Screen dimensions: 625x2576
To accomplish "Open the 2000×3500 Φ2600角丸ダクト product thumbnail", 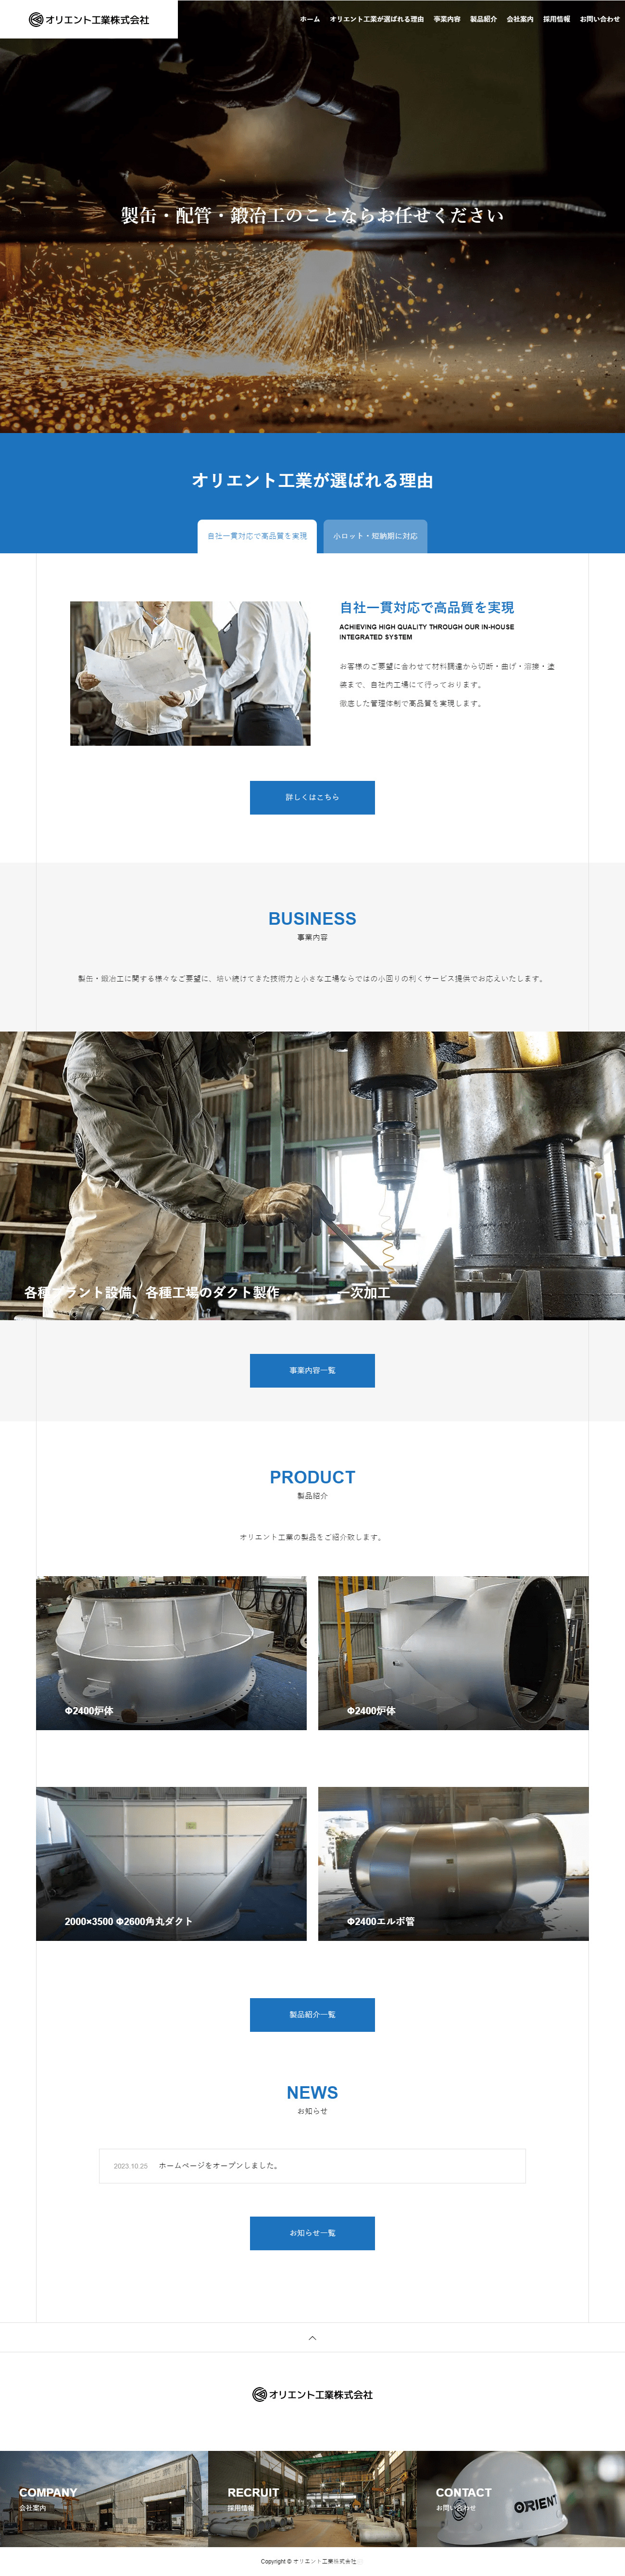I will (x=171, y=1864).
